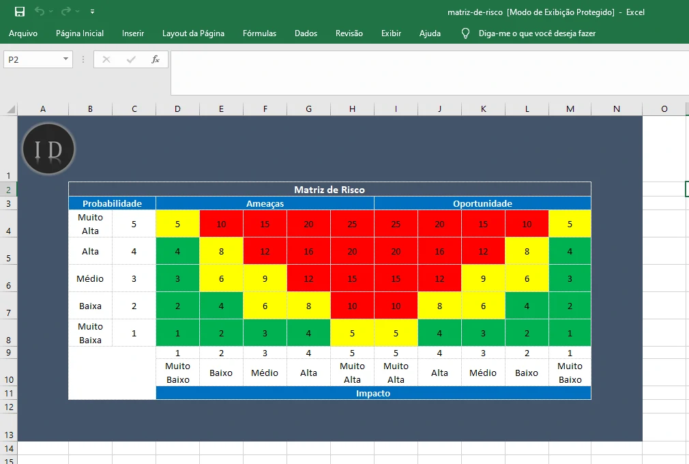The height and width of the screenshot is (464, 689).
Task: Click the Diga-me lightbulb search icon
Action: (x=465, y=33)
